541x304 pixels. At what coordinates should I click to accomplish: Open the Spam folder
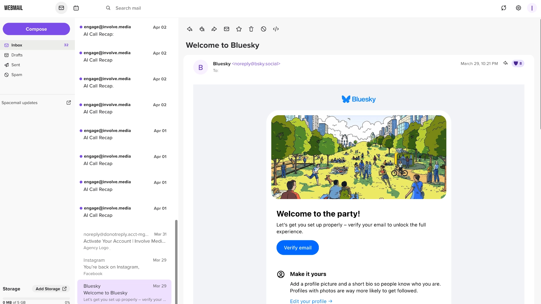click(x=37, y=75)
